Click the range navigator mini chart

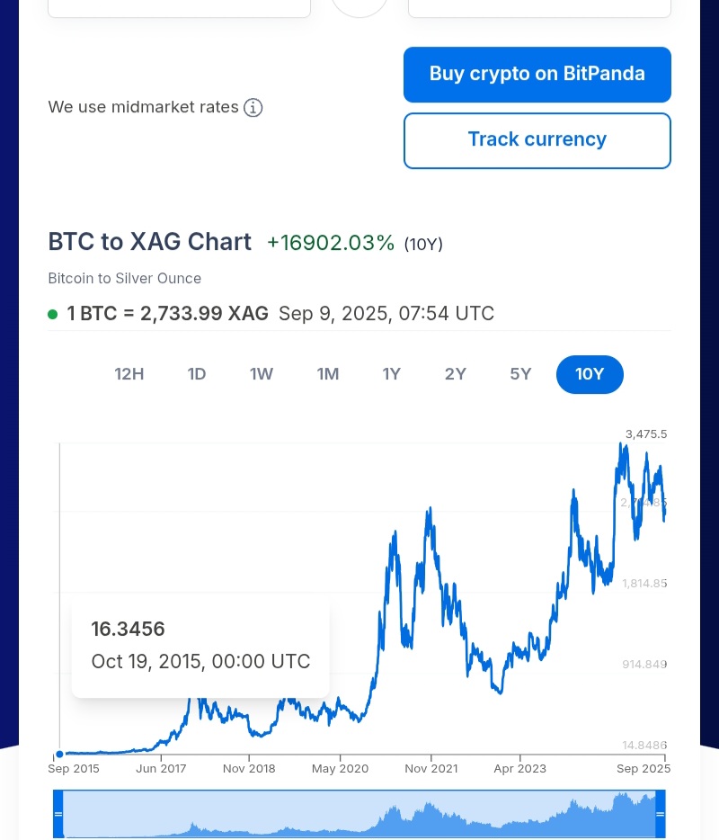tap(359, 814)
